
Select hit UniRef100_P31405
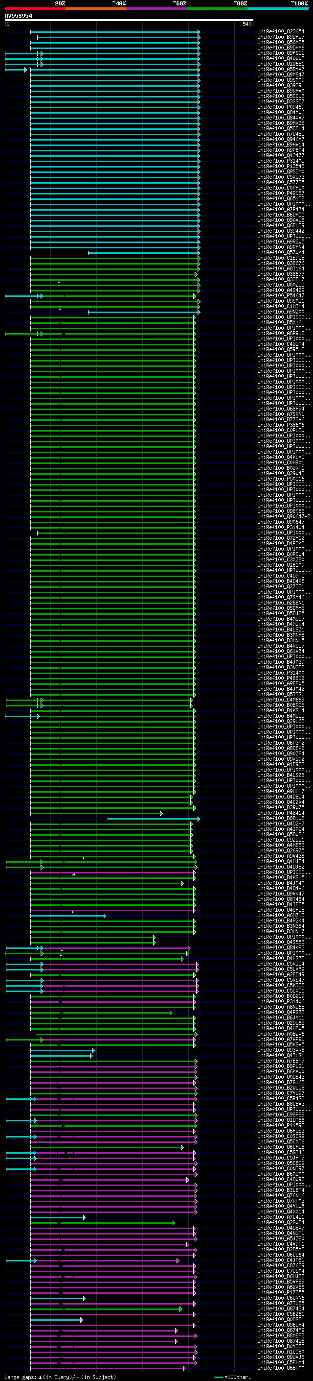pos(281,161)
